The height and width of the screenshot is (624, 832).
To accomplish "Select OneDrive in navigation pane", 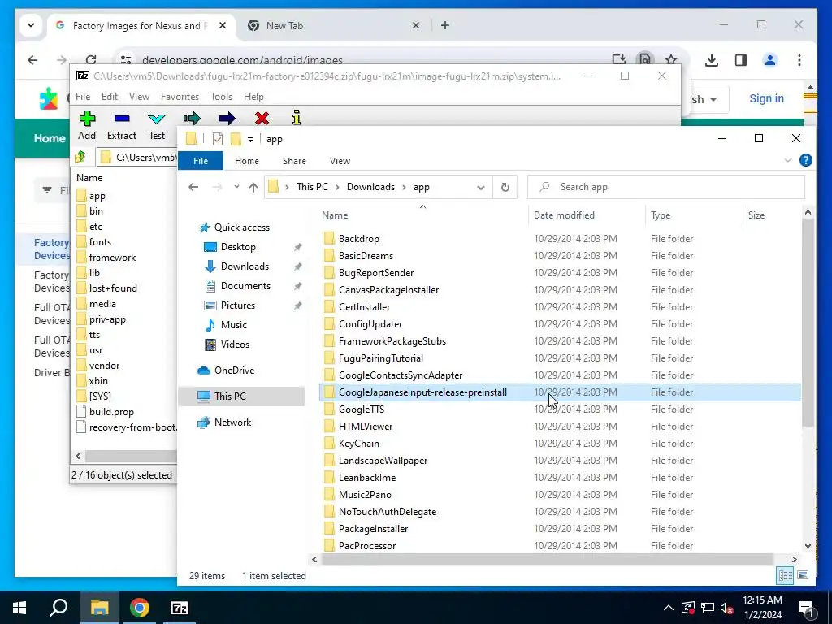I will point(234,370).
